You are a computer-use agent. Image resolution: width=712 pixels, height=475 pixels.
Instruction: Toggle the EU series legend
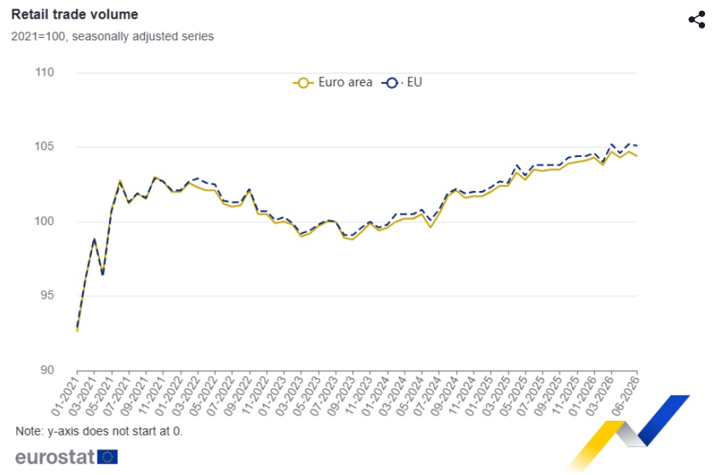point(402,82)
